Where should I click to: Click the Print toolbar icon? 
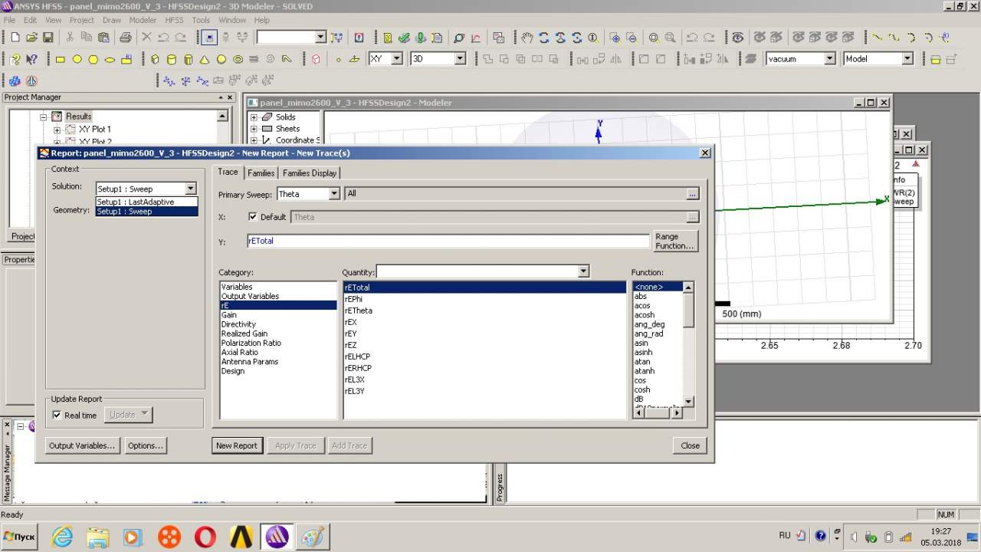click(x=126, y=37)
